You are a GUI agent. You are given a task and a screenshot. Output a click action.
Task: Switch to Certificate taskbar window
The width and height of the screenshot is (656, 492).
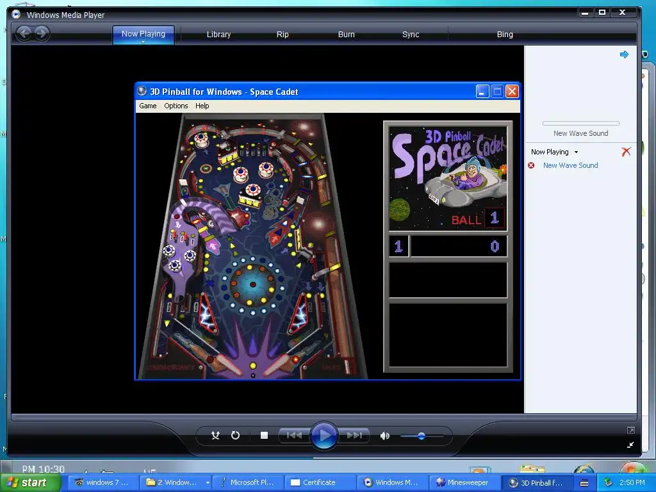tap(320, 482)
